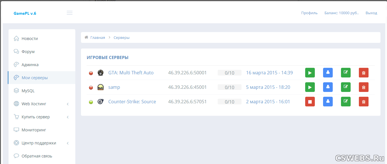The height and width of the screenshot is (164, 387).
Task: Click the samp game icon
Action: click(101, 87)
